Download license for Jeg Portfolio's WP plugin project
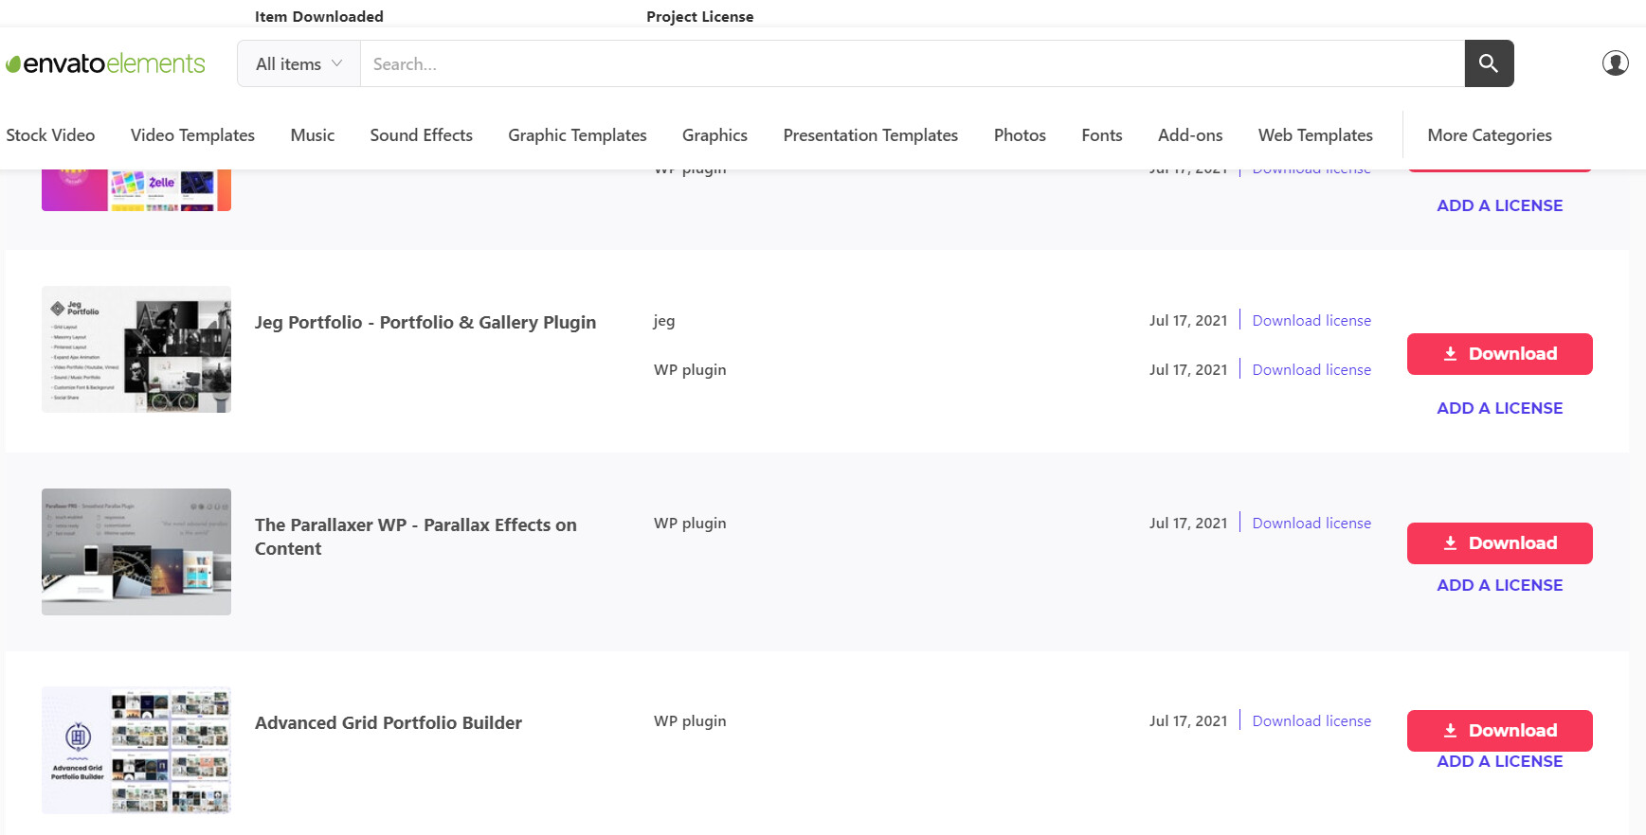 (1311, 370)
